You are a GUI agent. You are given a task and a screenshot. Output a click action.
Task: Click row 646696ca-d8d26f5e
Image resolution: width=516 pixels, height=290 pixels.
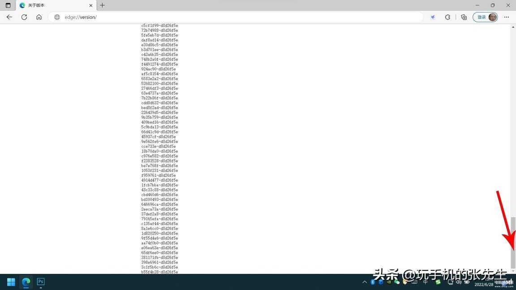coord(159,205)
